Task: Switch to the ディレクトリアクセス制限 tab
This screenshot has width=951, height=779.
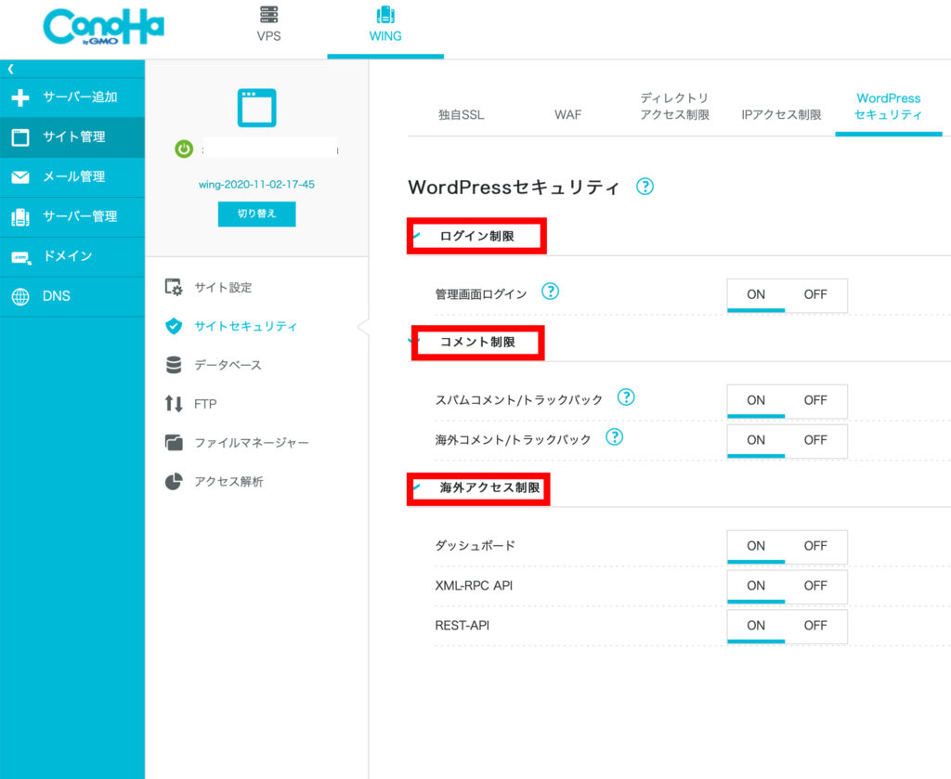Action: [x=675, y=106]
